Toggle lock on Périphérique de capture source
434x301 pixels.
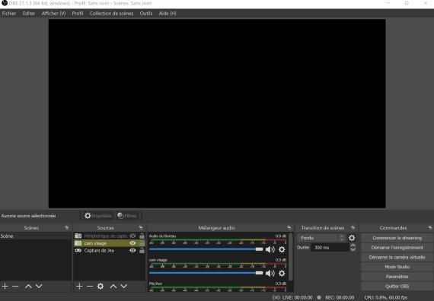pyautogui.click(x=142, y=236)
